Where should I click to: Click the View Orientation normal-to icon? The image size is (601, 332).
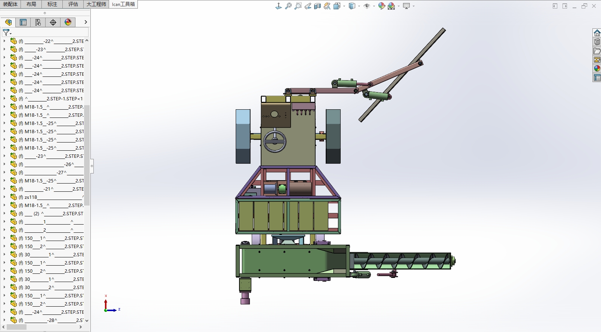[x=279, y=6]
